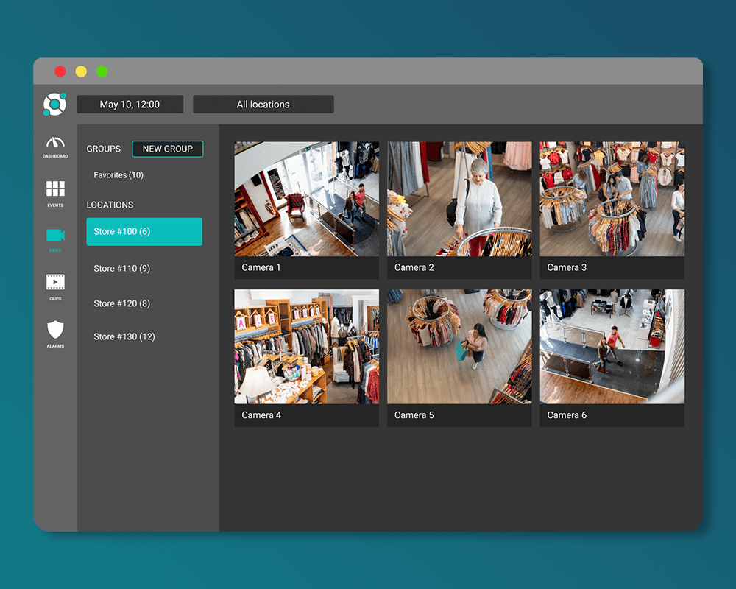
Task: Open the Alarms section
Action: 54,333
